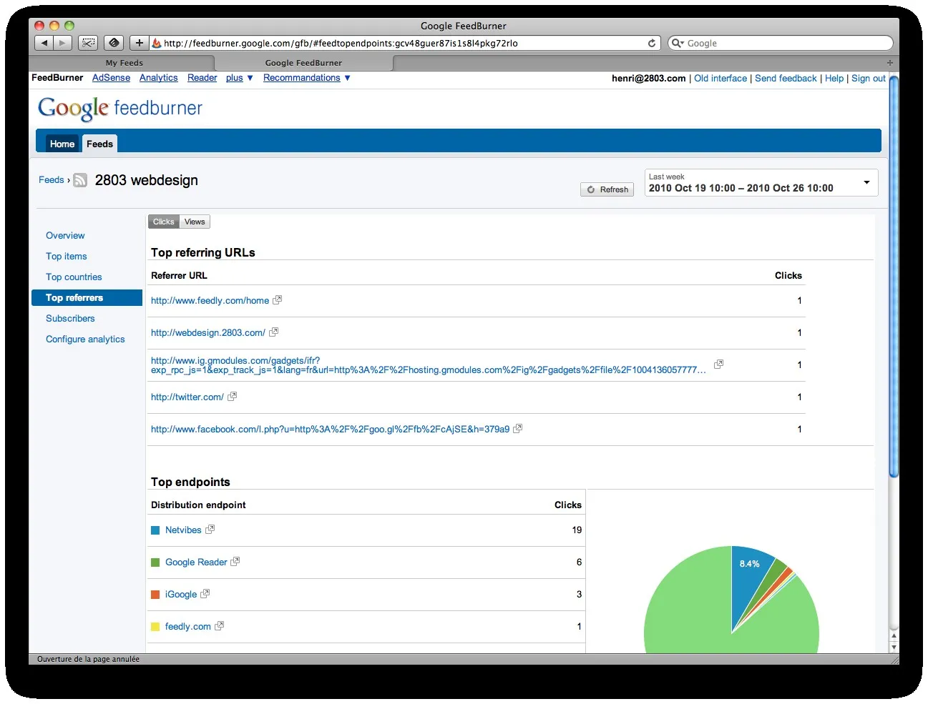Click the FeedBurner flame favicon in address bar
This screenshot has width=928, height=704.
click(x=157, y=43)
